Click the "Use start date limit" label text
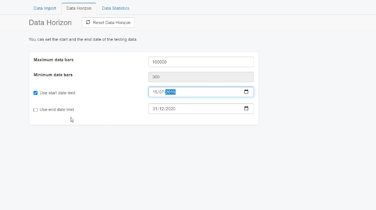Screen dimensions: 376x210 click(57, 93)
